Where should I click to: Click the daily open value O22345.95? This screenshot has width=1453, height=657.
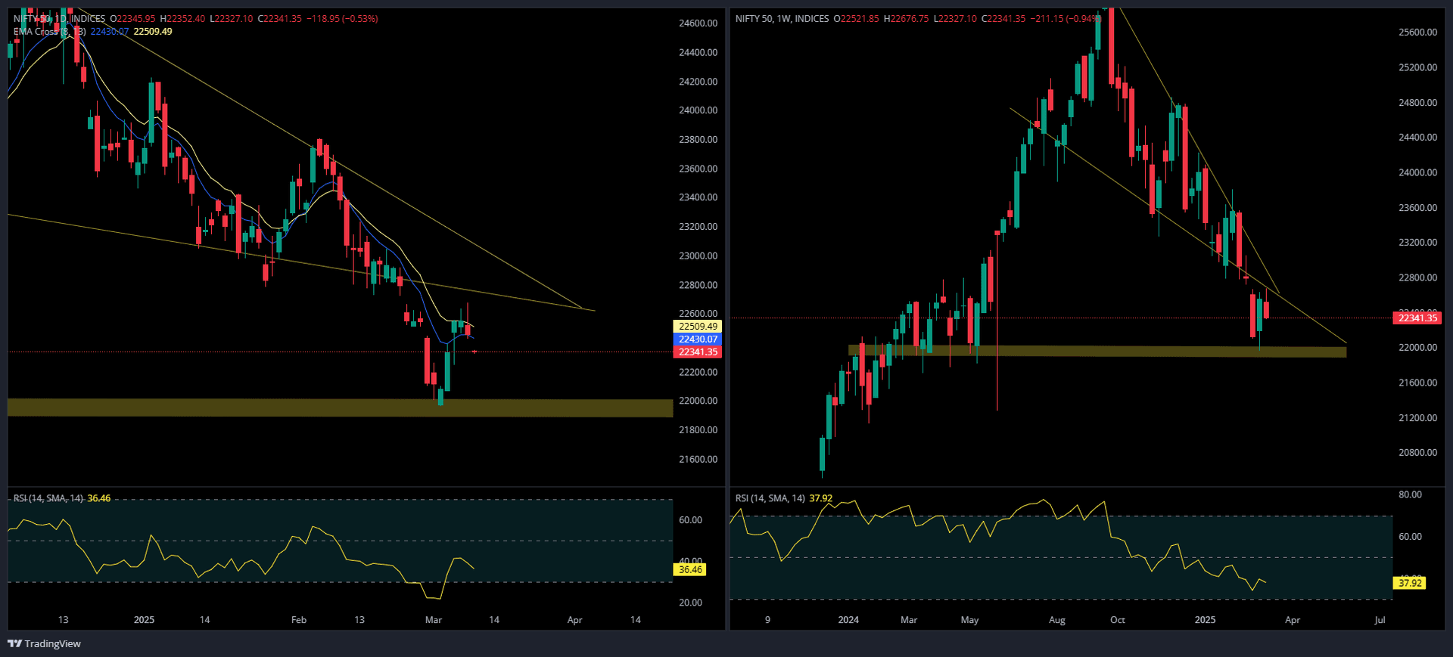click(132, 18)
